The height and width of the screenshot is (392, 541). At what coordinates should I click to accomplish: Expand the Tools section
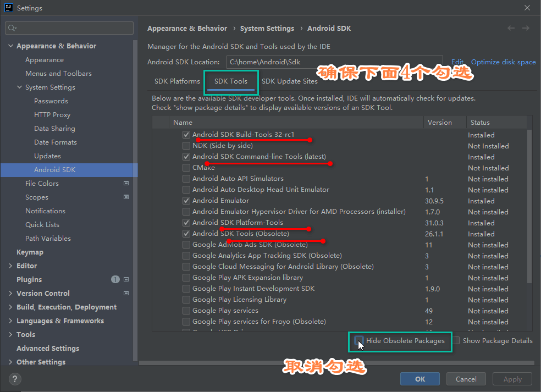click(10, 335)
